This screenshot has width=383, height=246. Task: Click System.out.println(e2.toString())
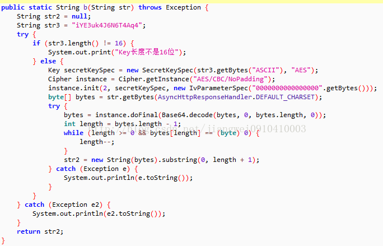tap(99, 213)
